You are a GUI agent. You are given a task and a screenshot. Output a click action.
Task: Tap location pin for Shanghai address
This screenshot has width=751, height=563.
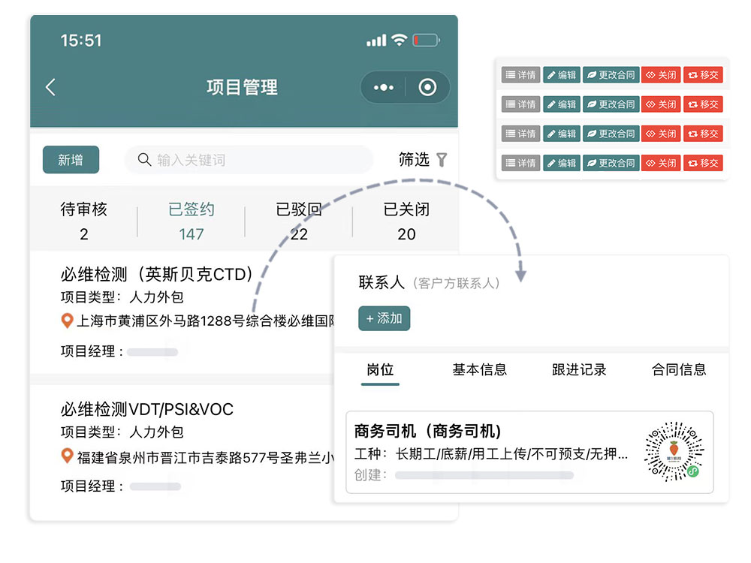[x=67, y=321]
